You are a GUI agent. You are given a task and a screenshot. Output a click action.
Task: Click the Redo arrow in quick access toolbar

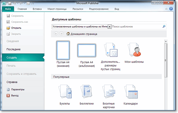[21, 3]
